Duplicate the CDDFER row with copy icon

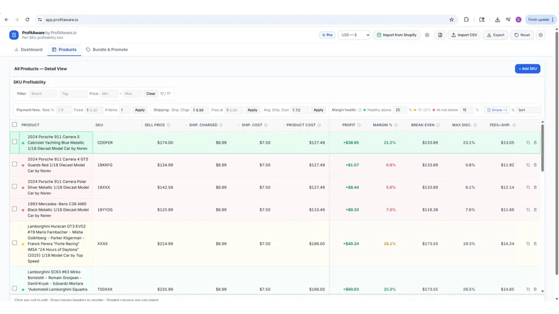(528, 142)
